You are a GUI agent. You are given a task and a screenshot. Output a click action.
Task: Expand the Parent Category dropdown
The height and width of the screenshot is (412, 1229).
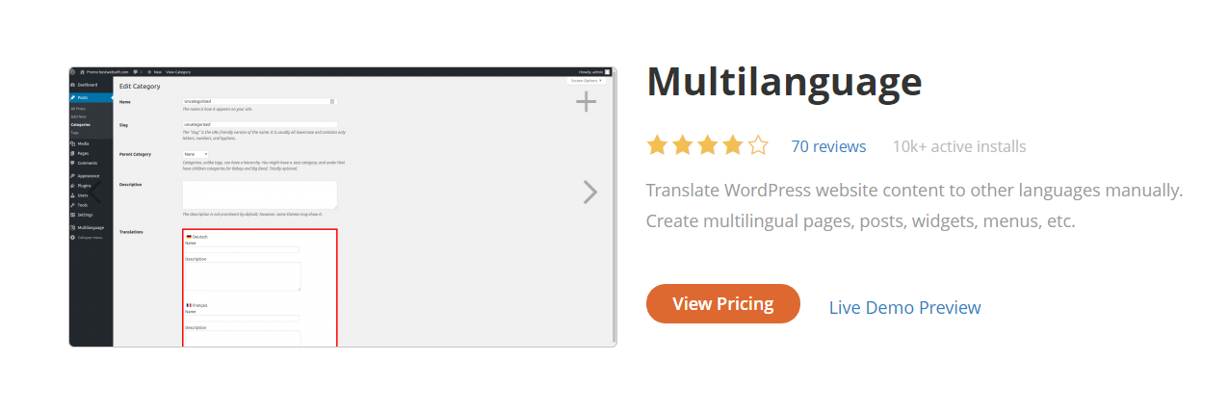point(196,154)
